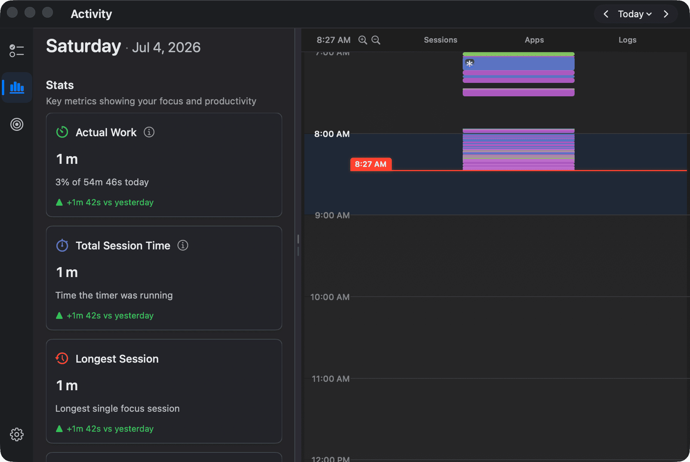
Task: Switch to the Apps column tab
Action: click(x=534, y=40)
